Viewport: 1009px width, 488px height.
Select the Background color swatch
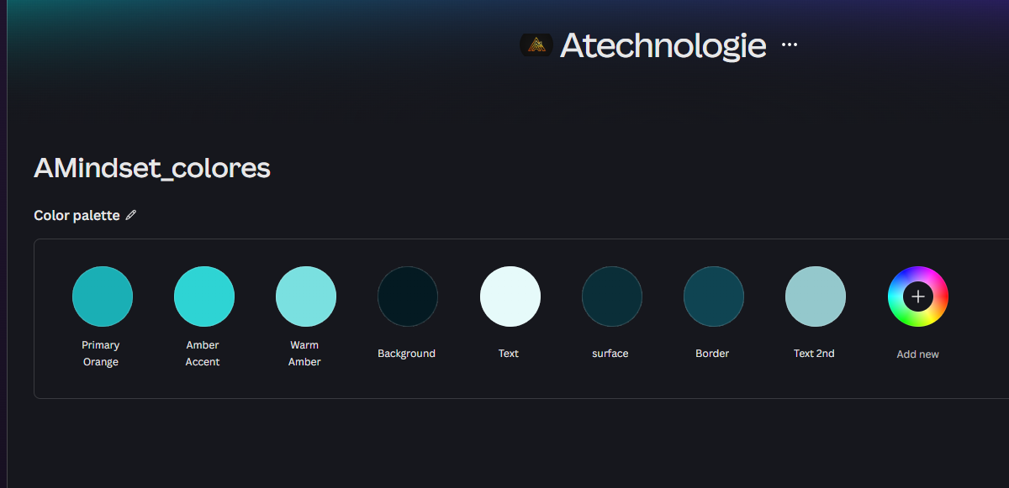point(407,296)
